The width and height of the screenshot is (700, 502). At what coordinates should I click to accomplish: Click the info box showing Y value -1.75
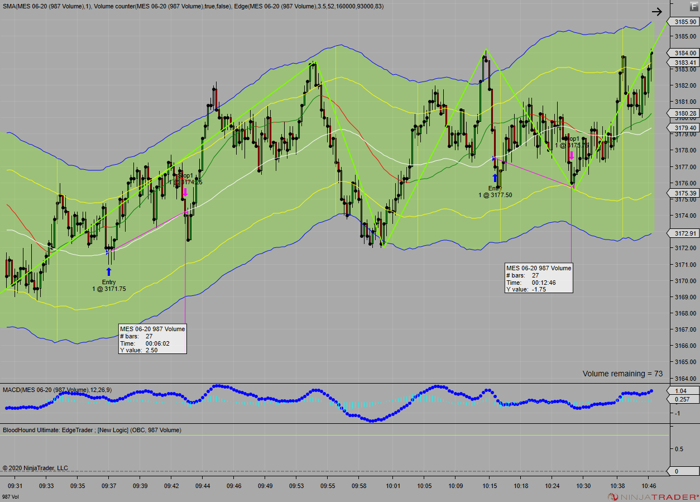(539, 278)
